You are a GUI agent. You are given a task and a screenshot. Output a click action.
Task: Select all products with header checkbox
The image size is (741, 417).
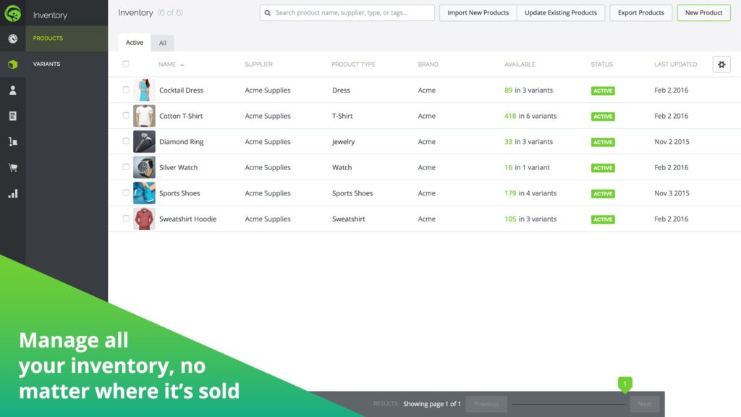[x=126, y=64]
